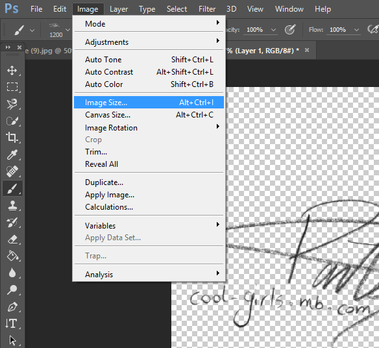Select the Eyedropper tool
The width and height of the screenshot is (379, 348).
(x=12, y=155)
